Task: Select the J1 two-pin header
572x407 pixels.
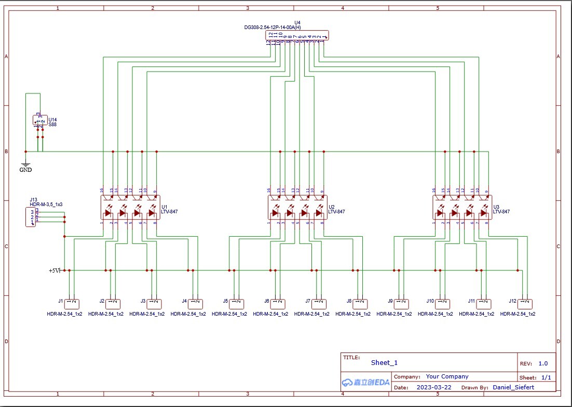Action: 71,304
